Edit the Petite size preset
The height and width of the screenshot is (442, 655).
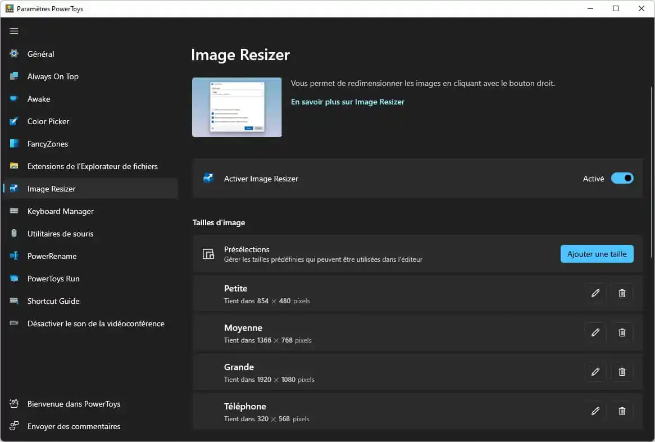tap(595, 293)
